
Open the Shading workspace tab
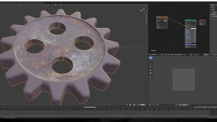click(15, 3)
